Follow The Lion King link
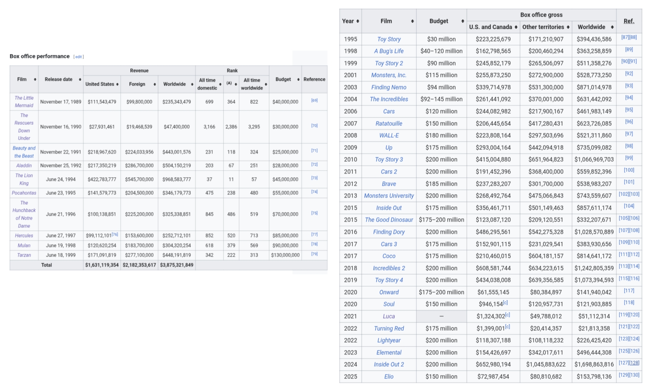 click(24, 179)
